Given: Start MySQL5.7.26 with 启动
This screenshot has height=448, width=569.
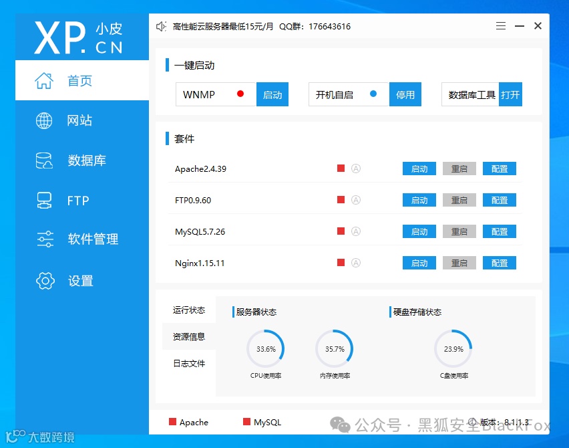Looking at the screenshot, I should coord(419,231).
